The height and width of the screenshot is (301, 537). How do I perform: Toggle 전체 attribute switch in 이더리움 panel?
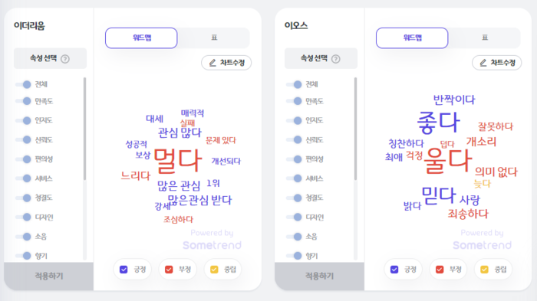point(24,84)
